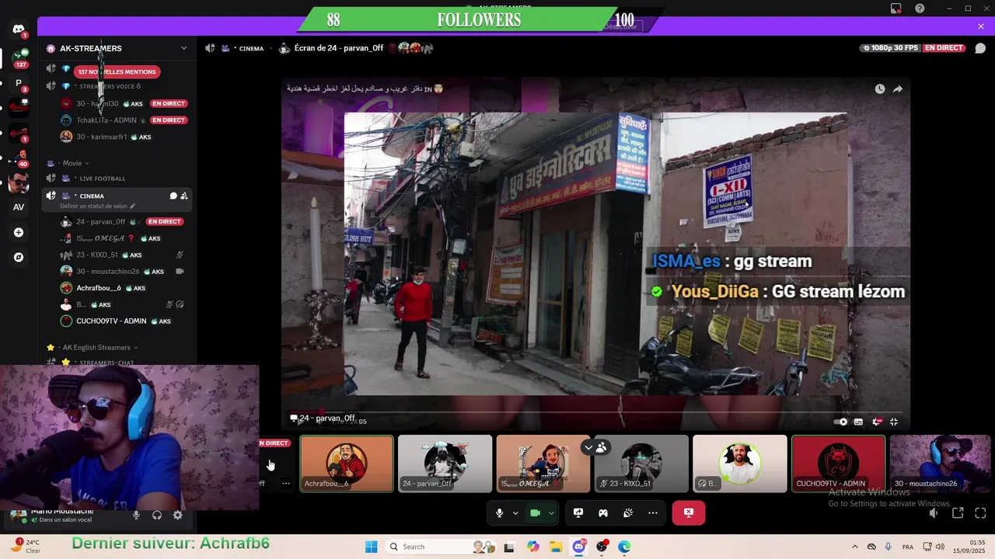Screen dimensions: 995x559
Task: Toggle YouTube autoplay switch in player
Action: tap(841, 422)
